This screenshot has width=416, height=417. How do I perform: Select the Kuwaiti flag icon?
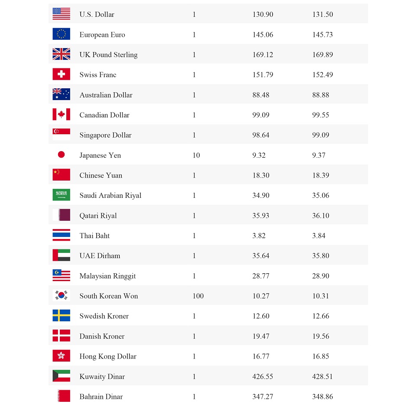point(61,376)
